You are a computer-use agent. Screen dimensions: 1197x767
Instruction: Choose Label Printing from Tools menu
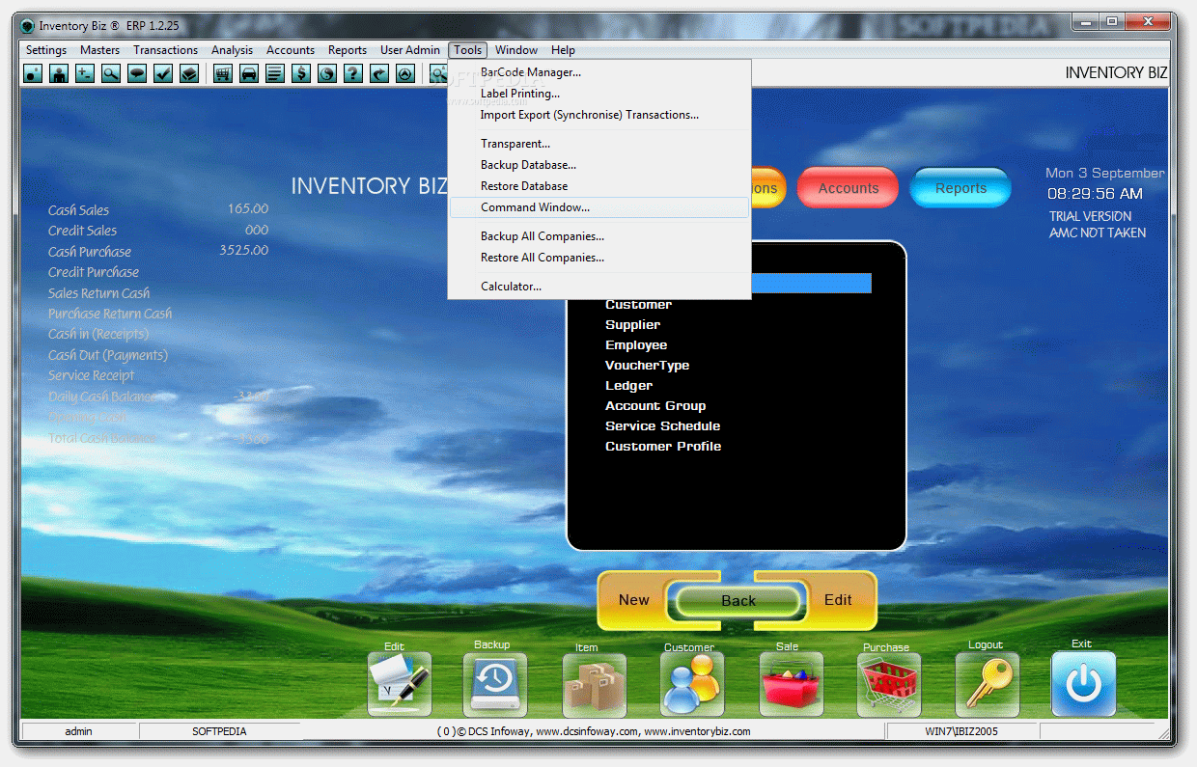coord(599,94)
